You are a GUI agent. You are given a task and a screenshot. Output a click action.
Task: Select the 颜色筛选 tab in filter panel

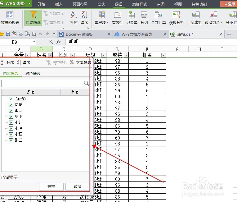[x=33, y=74]
